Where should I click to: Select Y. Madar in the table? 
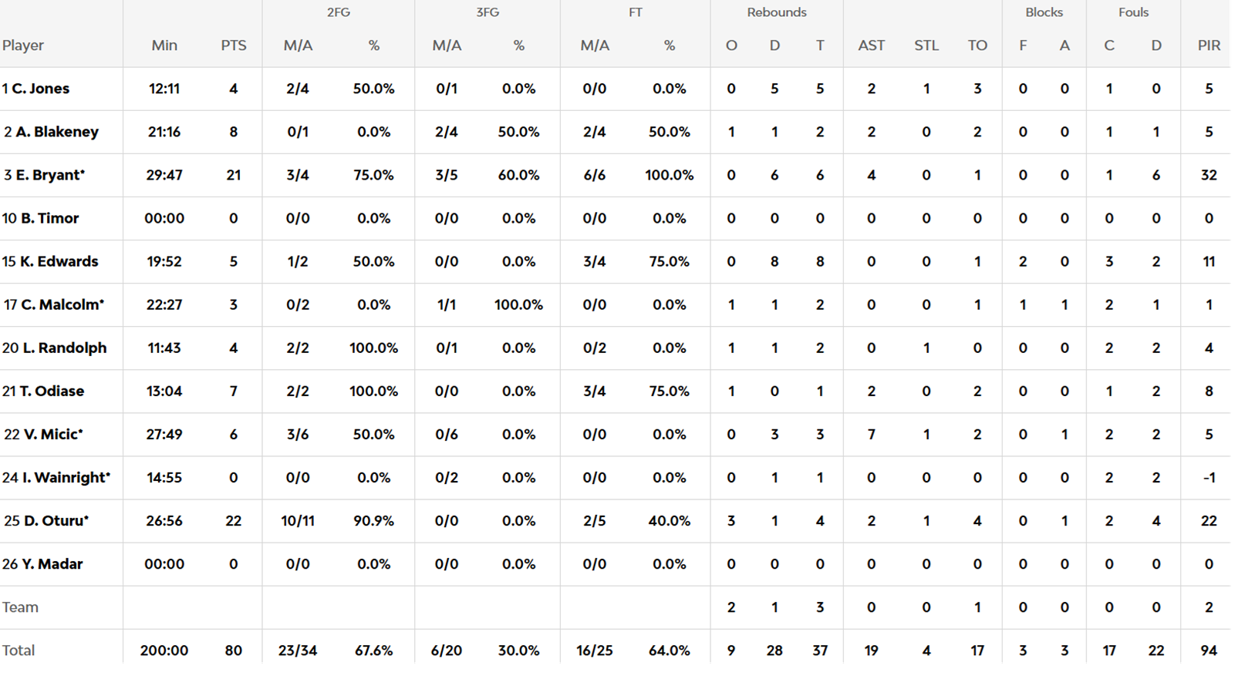point(52,563)
